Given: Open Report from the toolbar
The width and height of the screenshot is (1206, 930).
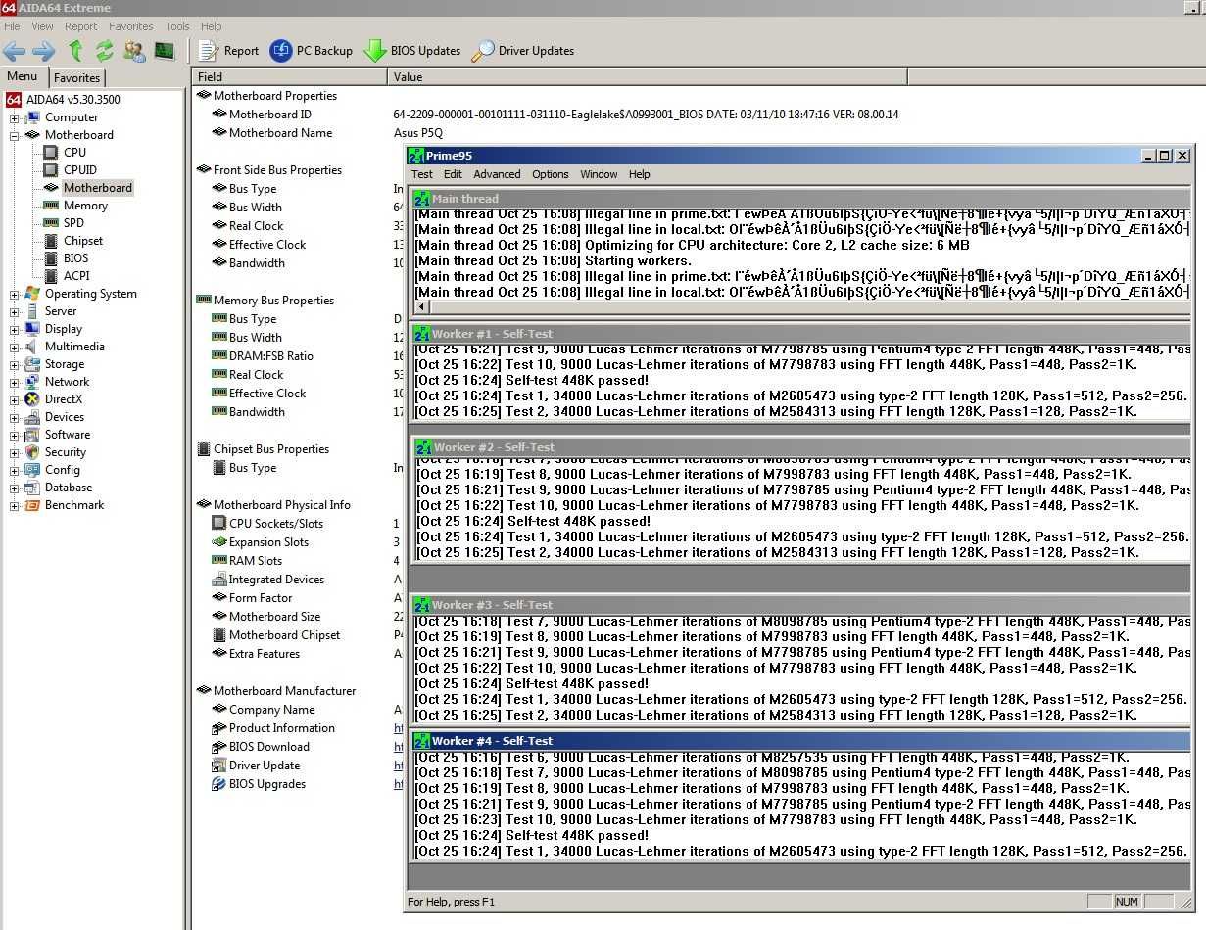Looking at the screenshot, I should coord(229,51).
